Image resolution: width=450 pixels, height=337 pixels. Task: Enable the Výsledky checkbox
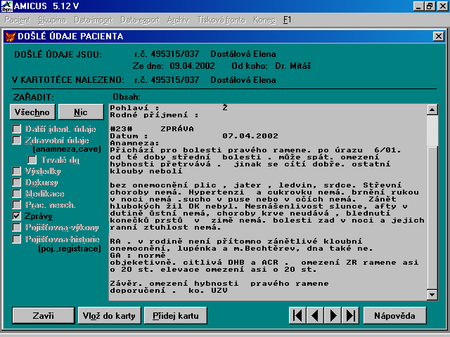click(x=17, y=171)
